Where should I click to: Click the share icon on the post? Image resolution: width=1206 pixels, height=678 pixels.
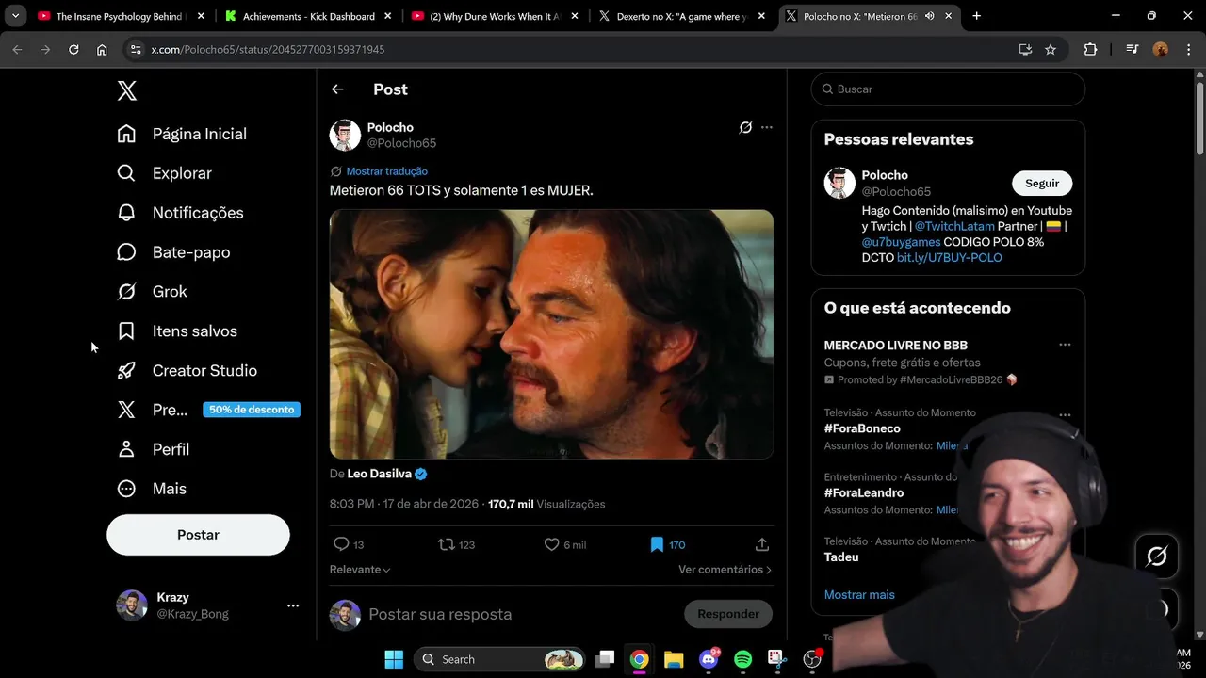coord(762,544)
